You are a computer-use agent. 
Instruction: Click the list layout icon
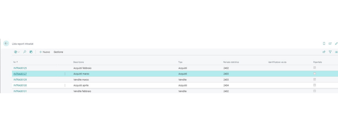coord(336,52)
